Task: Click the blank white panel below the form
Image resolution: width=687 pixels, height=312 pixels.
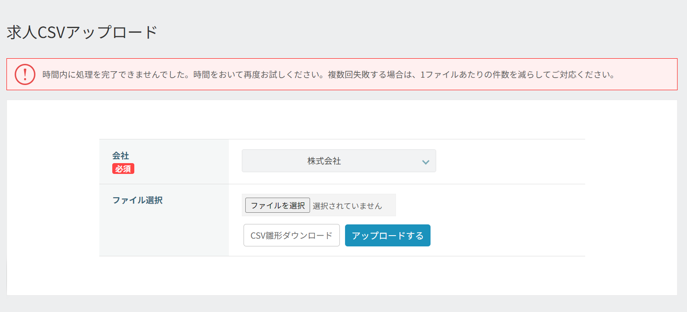Action: pyautogui.click(x=341, y=276)
